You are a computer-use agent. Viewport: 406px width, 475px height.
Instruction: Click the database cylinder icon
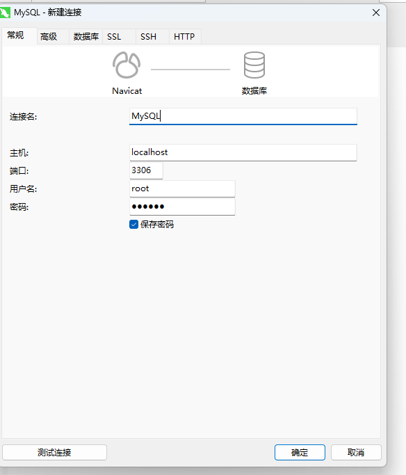coord(254,65)
